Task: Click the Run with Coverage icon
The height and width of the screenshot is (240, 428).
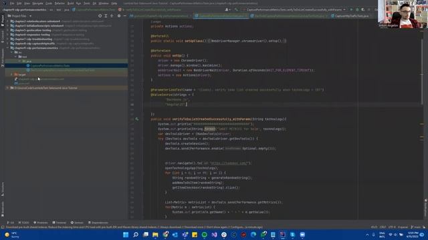Action: click(x=363, y=9)
